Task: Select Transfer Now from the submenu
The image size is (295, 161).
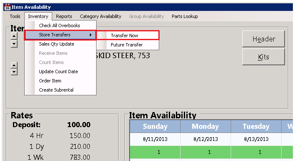Action: [x=128, y=36]
